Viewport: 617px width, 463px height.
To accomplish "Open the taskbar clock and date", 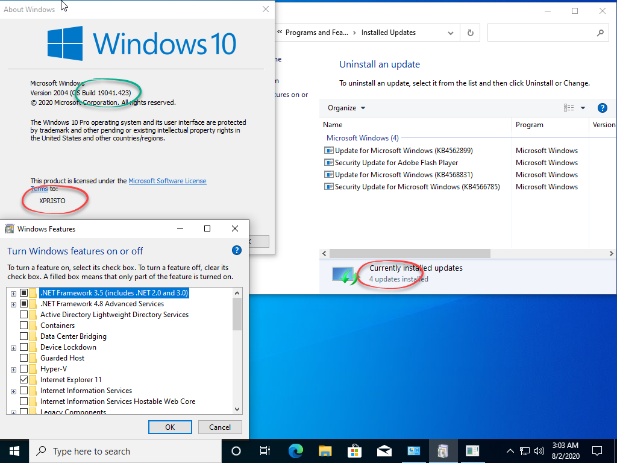I will [x=565, y=451].
